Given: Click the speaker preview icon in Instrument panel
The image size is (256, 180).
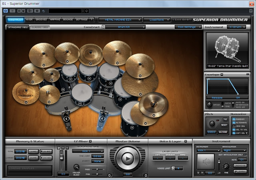Looking at the screenshot, I should 206,162.
